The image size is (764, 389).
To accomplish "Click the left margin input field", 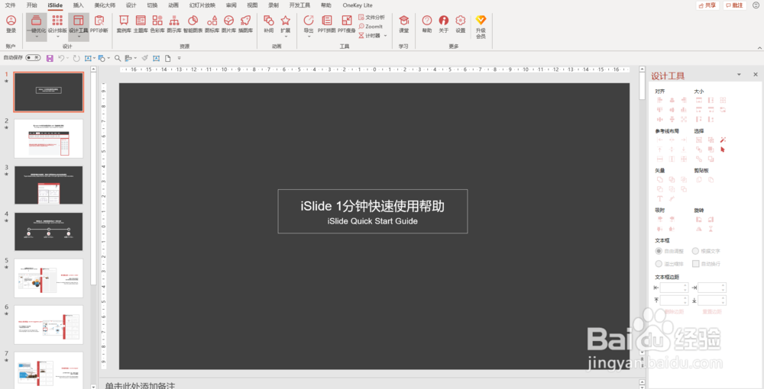I will tap(674, 288).
